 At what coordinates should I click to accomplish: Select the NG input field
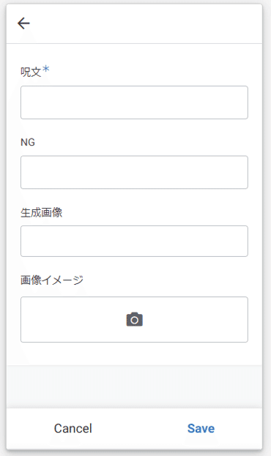pos(134,172)
